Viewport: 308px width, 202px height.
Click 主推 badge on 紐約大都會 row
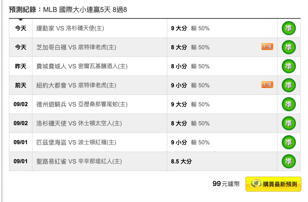267,85
